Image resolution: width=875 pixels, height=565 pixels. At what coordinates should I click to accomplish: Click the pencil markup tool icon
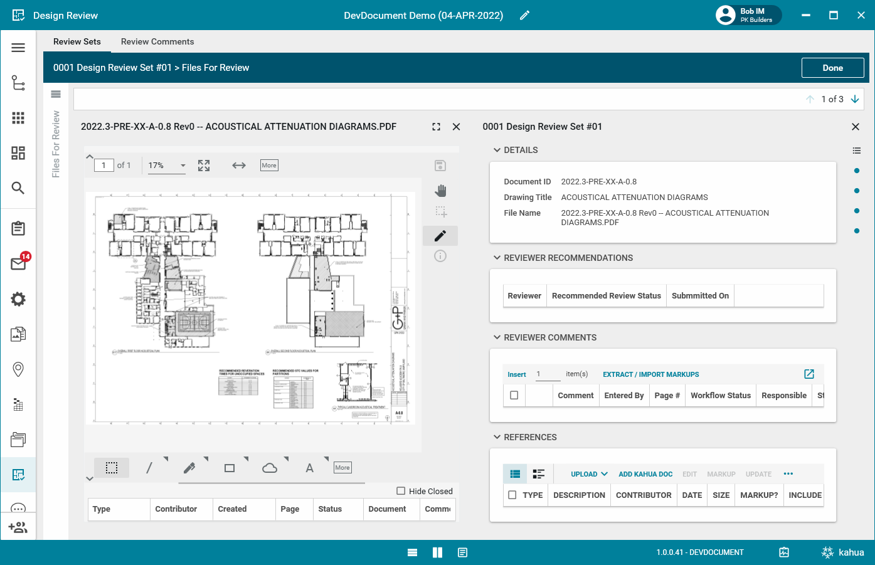(440, 236)
